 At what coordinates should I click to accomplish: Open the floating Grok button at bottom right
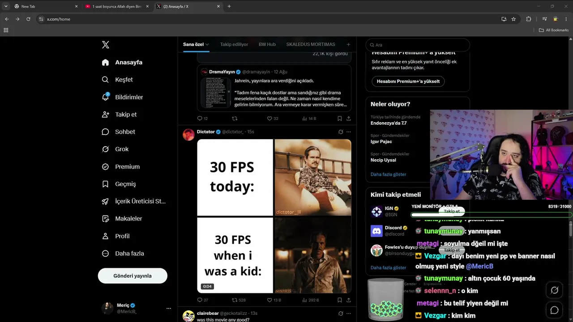pyautogui.click(x=554, y=290)
